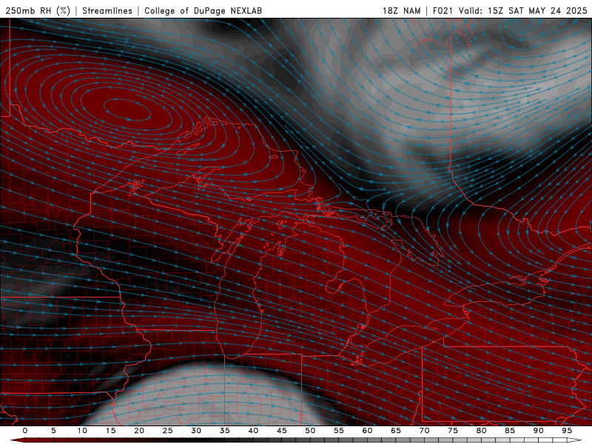Click the '25' value on the RH scale
Screen dimensions: 592x444
tap(168, 431)
